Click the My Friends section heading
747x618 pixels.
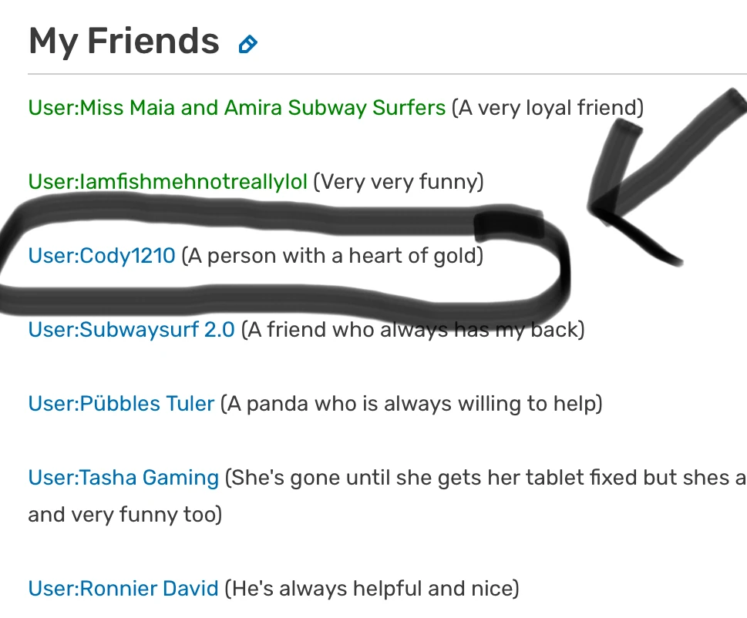pyautogui.click(x=123, y=42)
